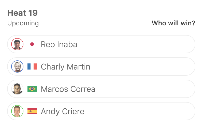Viewport: 203px width, 135px height.
Task: Click the Andy Criere name text
Action: click(x=62, y=111)
